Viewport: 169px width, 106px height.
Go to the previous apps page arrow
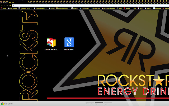click(8, 56)
